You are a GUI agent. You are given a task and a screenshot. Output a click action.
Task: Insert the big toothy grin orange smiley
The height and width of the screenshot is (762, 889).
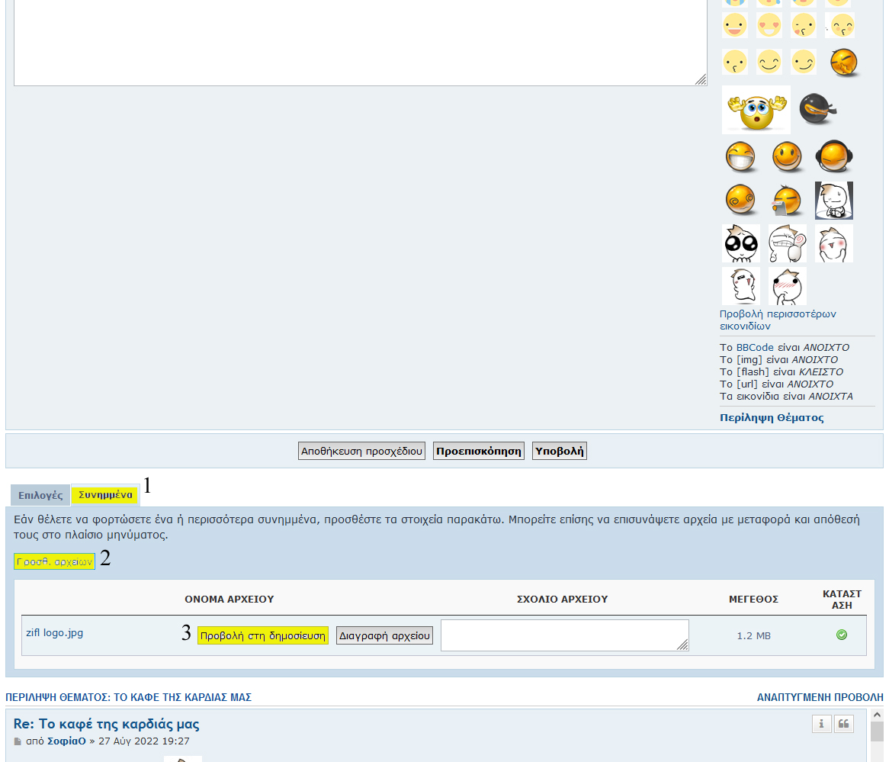click(x=740, y=157)
